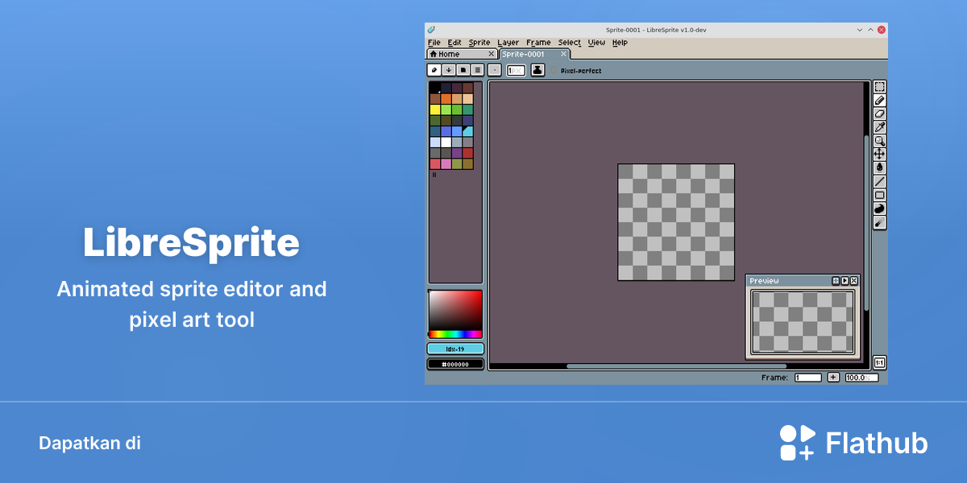Click the #000000 background color button

pyautogui.click(x=455, y=364)
